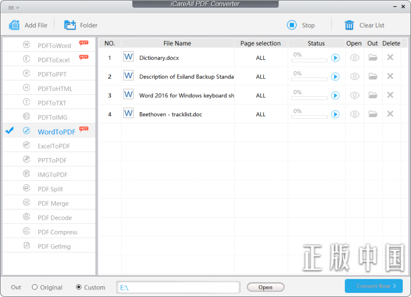
Task: Click the output path input field
Action: 178,287
